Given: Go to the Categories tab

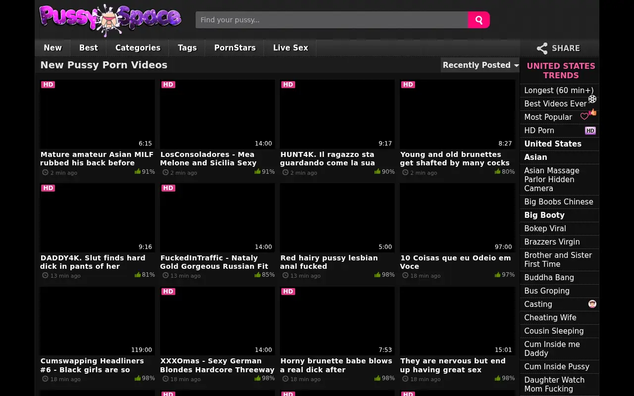Looking at the screenshot, I should 138,48.
